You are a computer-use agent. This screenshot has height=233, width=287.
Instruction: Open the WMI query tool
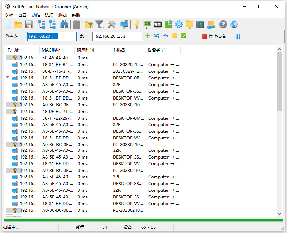pos(158,24)
